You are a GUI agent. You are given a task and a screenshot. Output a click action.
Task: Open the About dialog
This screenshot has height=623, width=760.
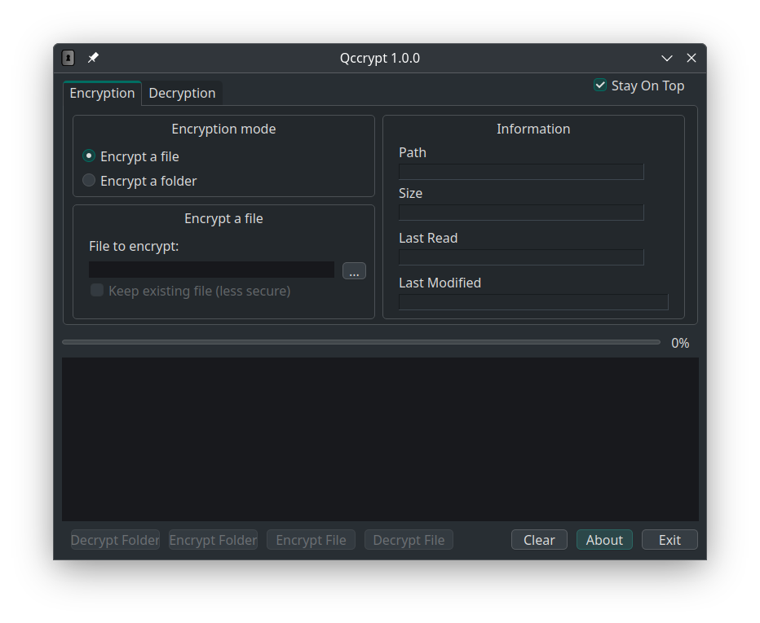pyautogui.click(x=604, y=540)
